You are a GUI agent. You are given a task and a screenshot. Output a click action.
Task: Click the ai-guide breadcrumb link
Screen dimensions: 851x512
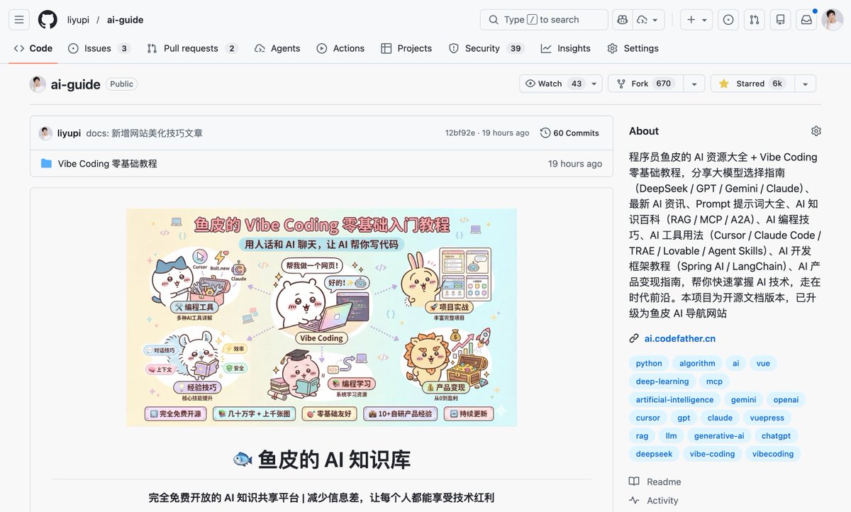point(125,20)
